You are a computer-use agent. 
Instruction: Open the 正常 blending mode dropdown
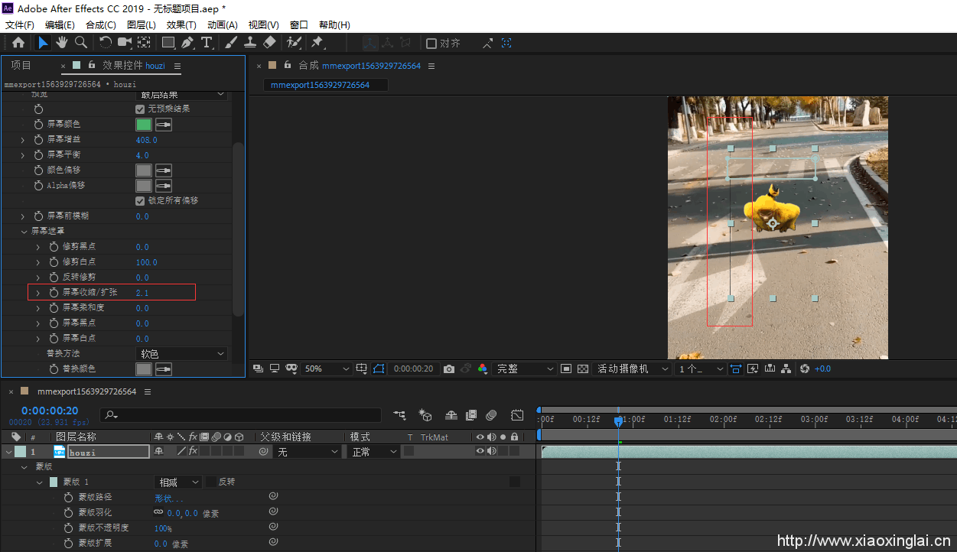coord(373,452)
